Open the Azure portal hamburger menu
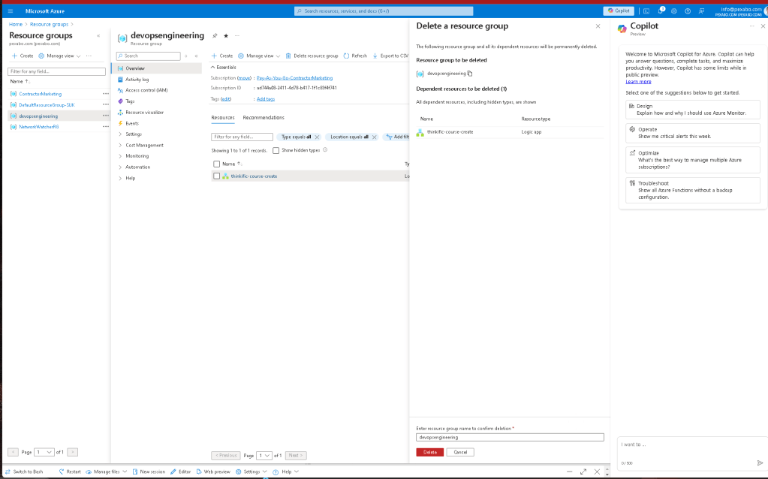This screenshot has height=479, width=768. [11, 11]
